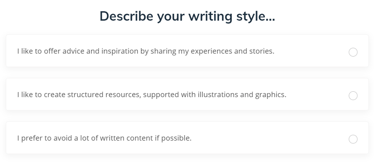The height and width of the screenshot is (162, 375).
Task: Choose the 'create structured resources' option card
Action: [187, 94]
